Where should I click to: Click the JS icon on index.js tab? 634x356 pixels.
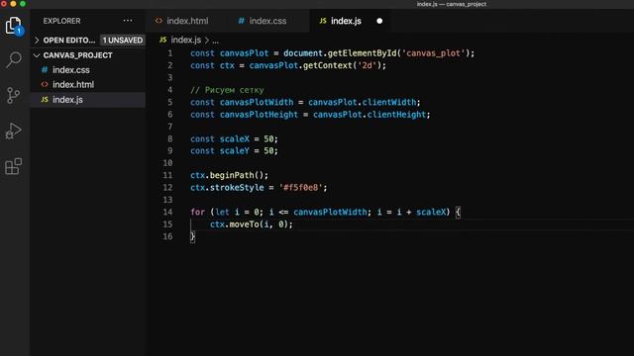323,21
